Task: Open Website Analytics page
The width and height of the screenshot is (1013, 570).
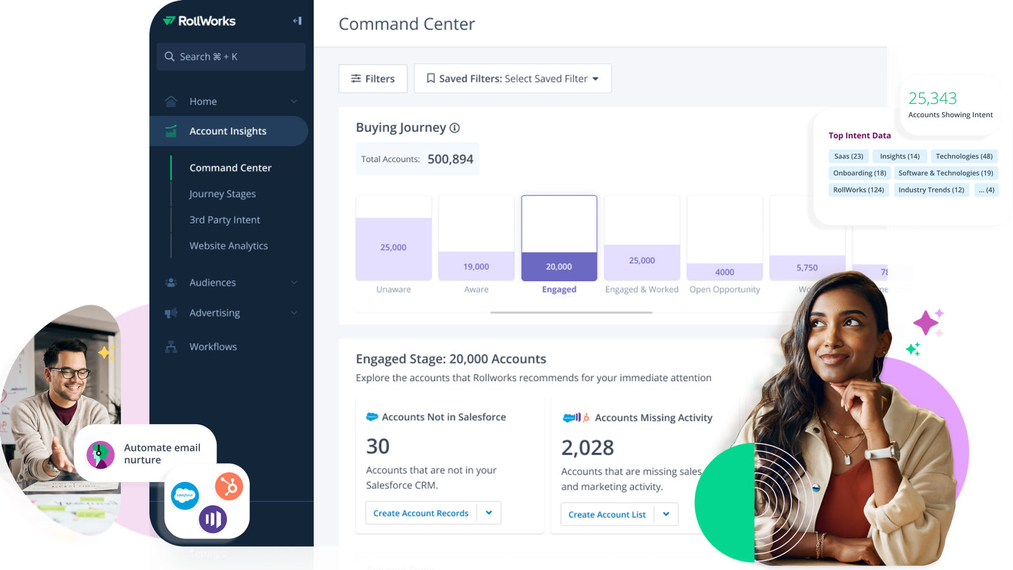Action: tap(229, 246)
